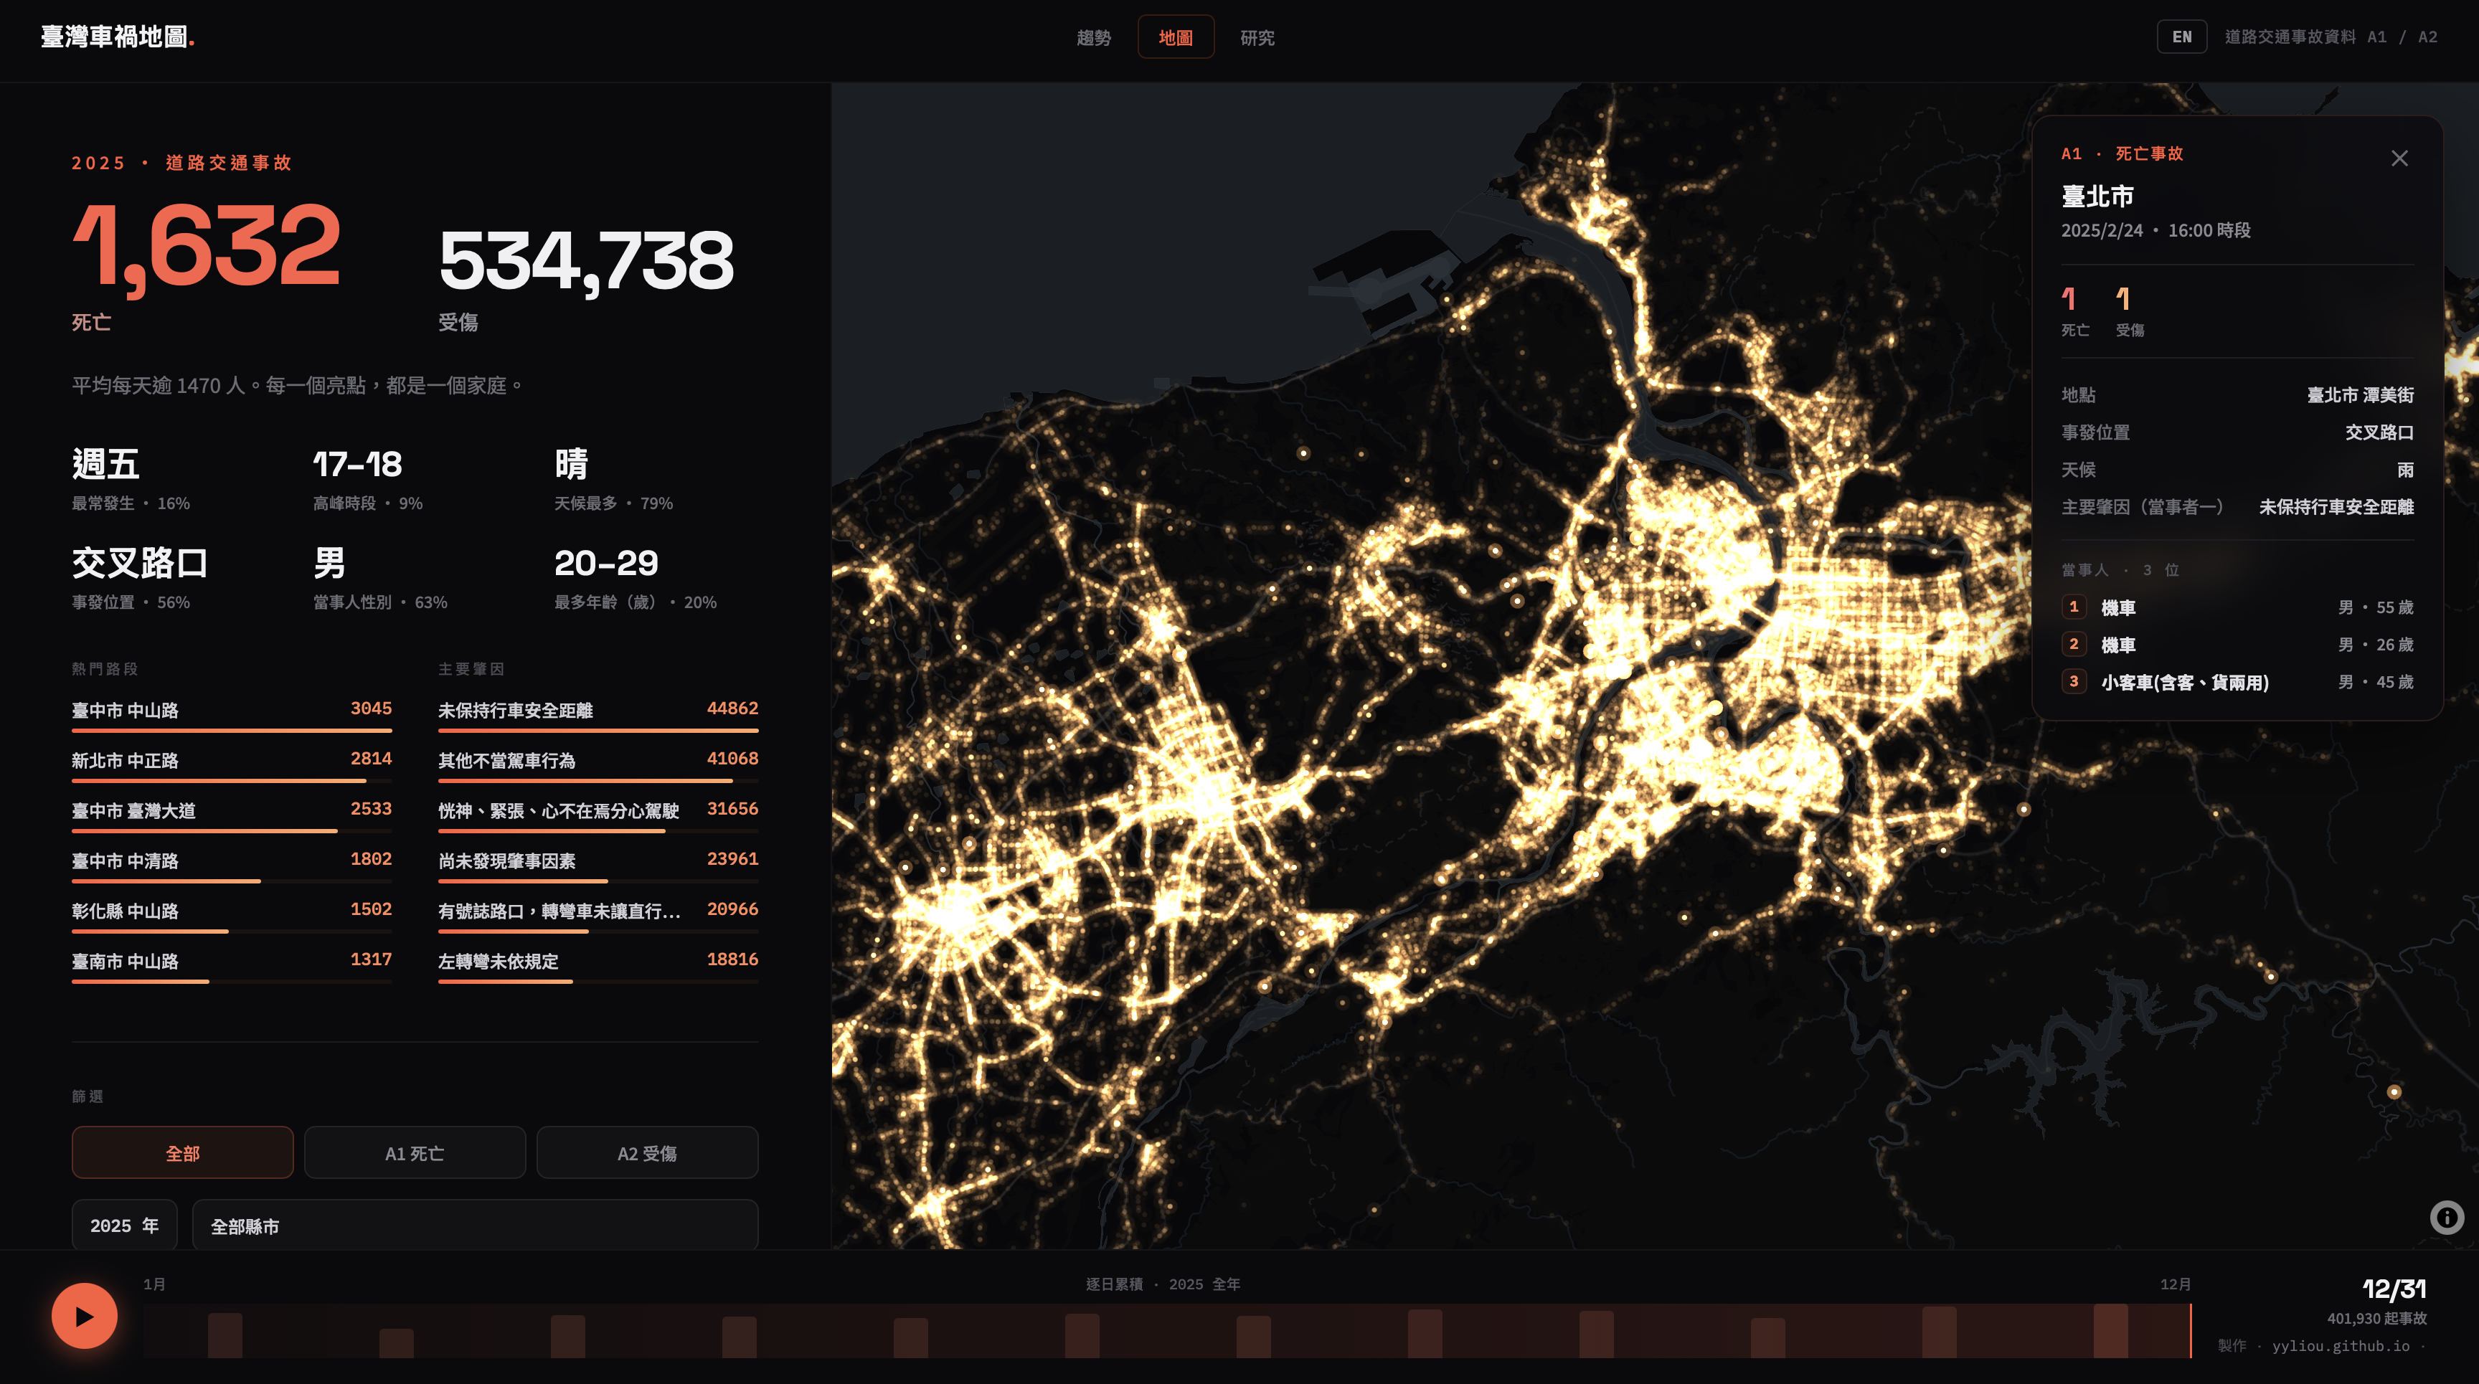Switch to the 研究 tab

pyautogui.click(x=1257, y=37)
